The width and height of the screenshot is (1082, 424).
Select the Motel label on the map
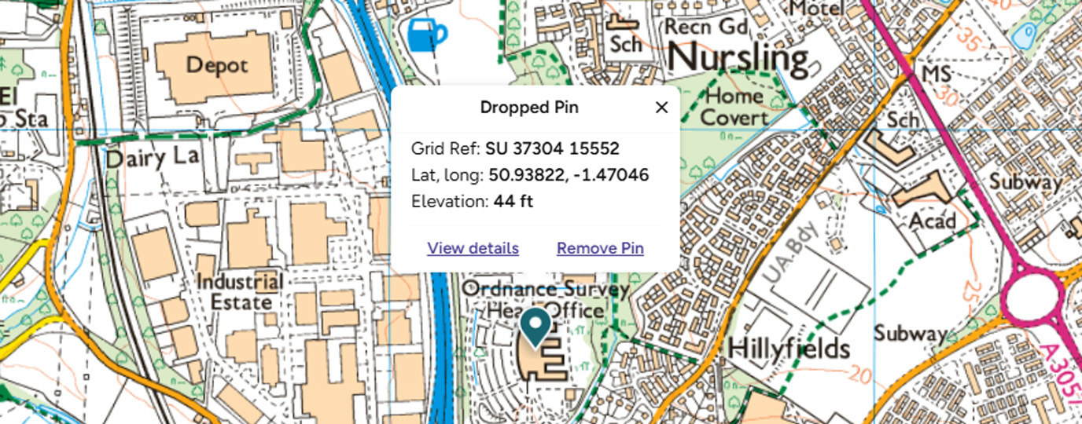click(816, 9)
